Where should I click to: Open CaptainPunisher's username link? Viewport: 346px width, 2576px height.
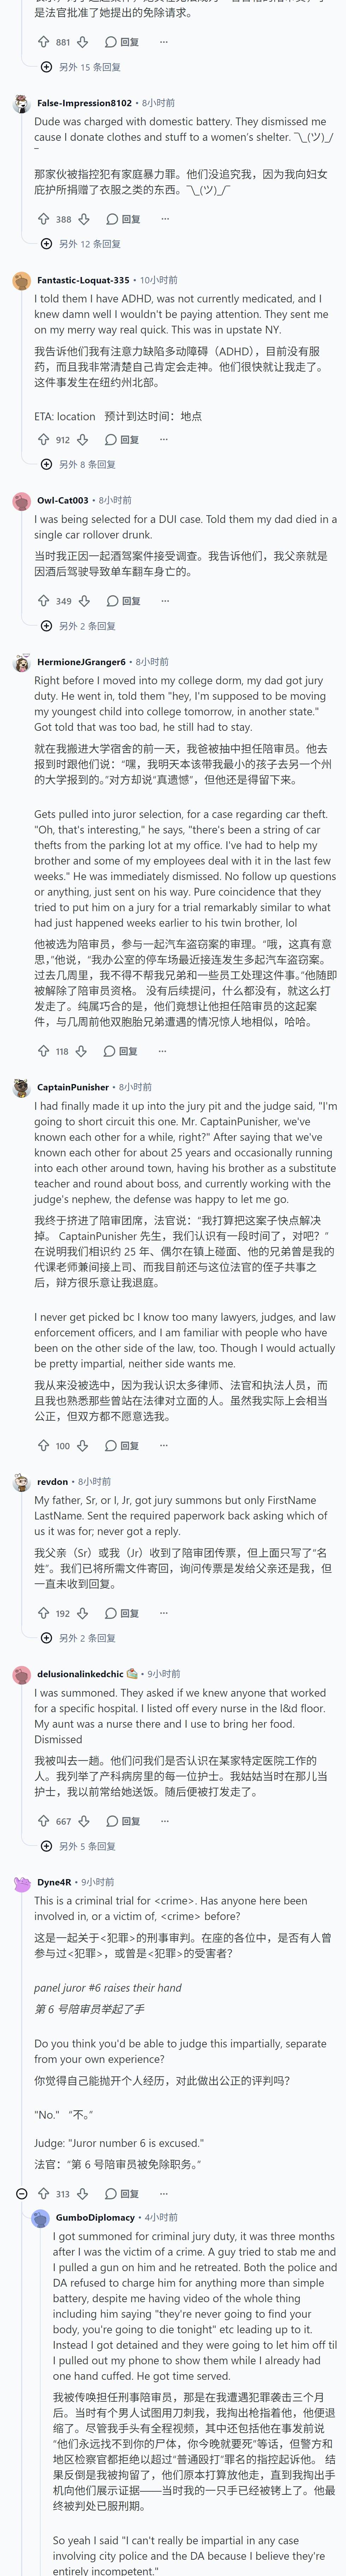(x=73, y=1087)
